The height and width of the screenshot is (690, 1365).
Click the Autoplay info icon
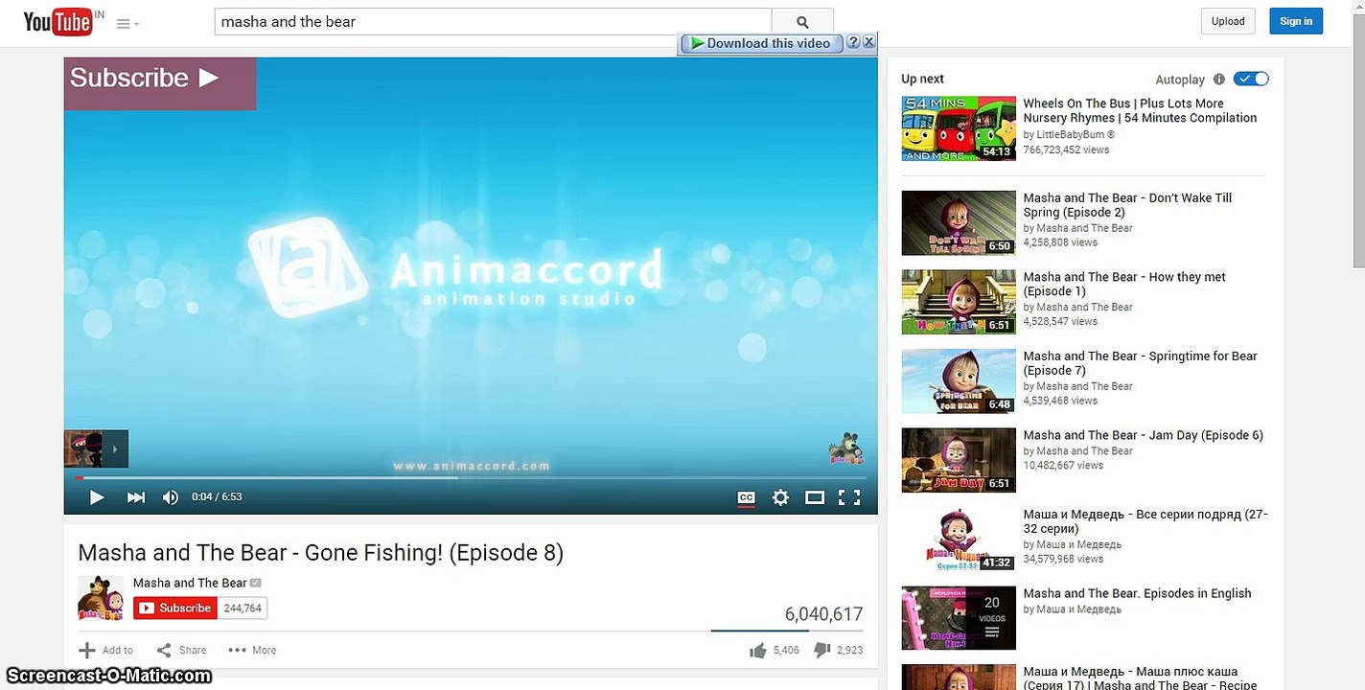pos(1219,80)
